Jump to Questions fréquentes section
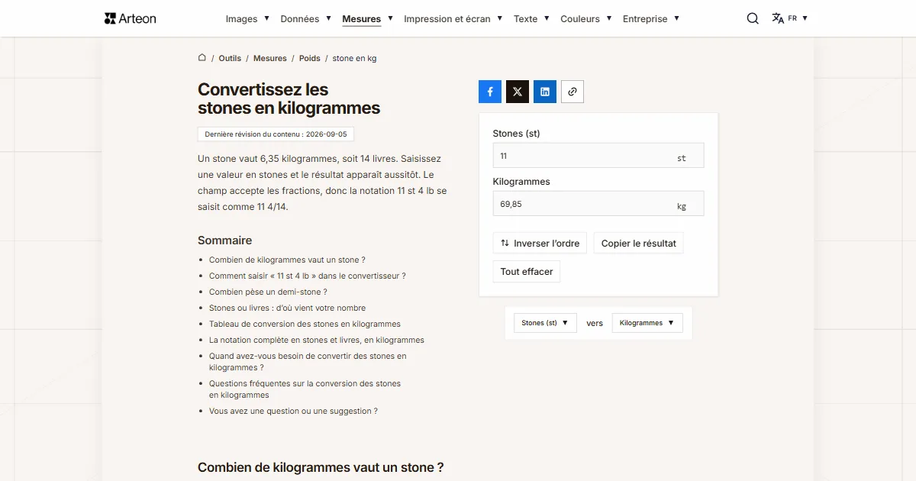This screenshot has width=916, height=481. coord(305,389)
